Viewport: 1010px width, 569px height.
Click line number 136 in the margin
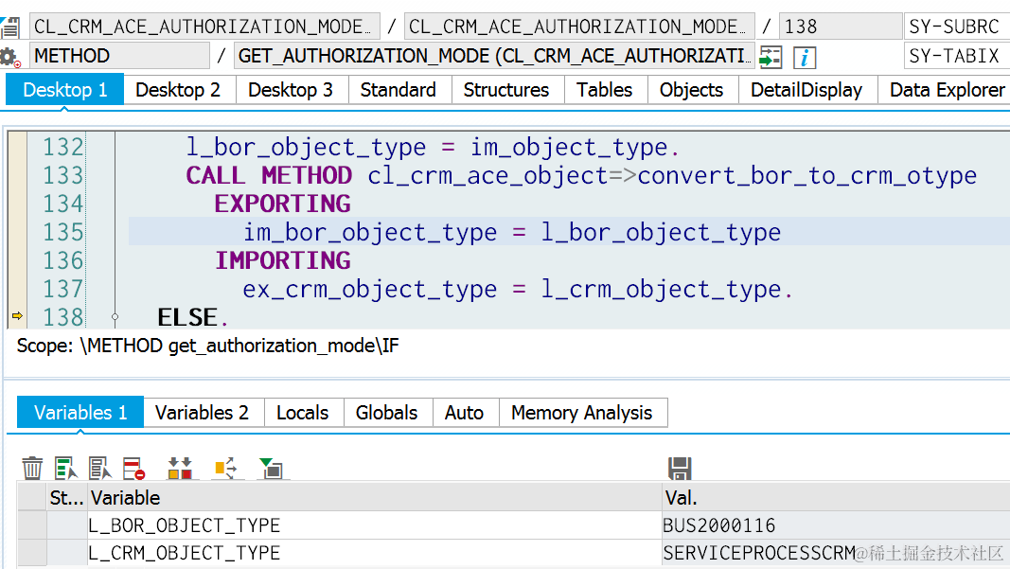(x=63, y=260)
